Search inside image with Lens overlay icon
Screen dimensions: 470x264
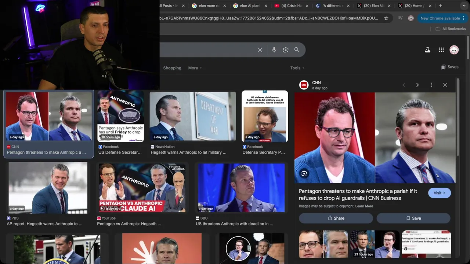(304, 174)
